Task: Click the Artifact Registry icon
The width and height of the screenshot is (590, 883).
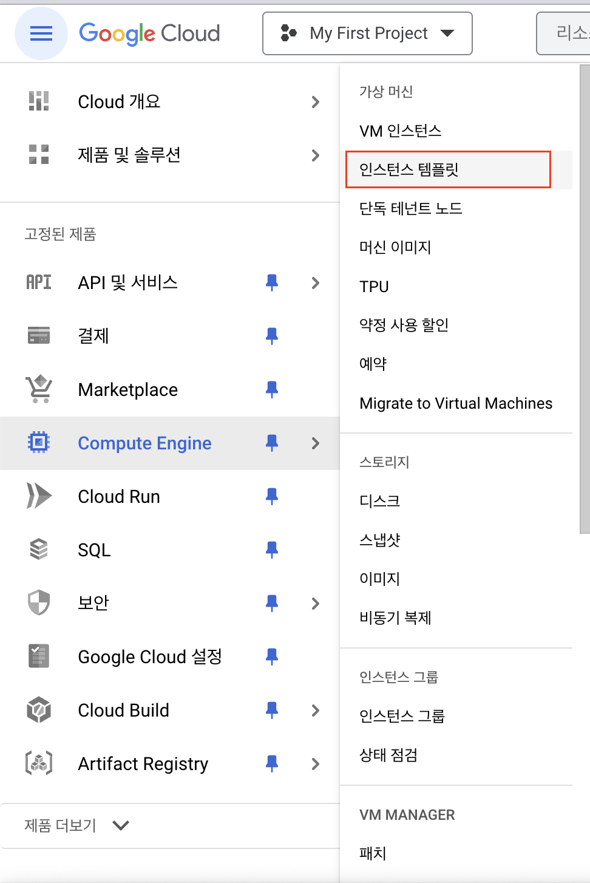Action: point(39,763)
